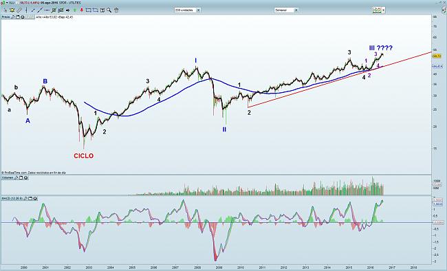Screen dimensions: 447x271
Task: Activate the magnifier zoom tool
Action: tap(109, 10)
